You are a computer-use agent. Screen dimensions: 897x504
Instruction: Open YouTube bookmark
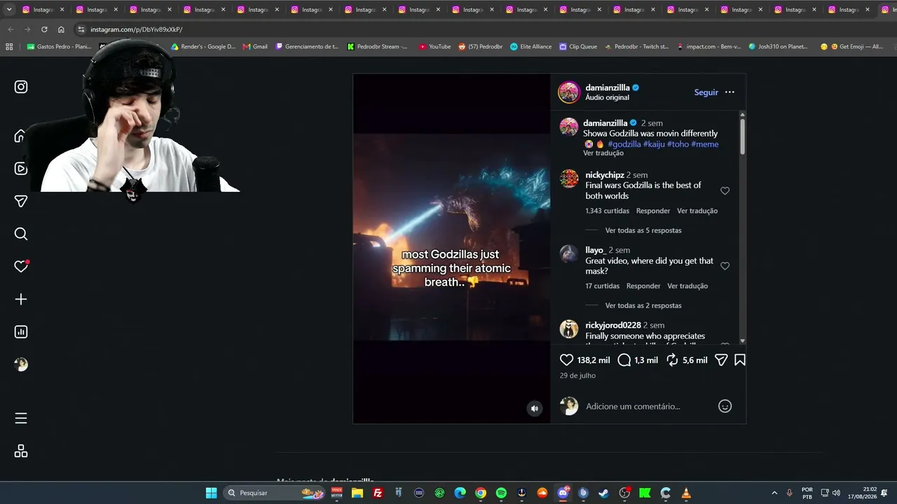pyautogui.click(x=434, y=47)
